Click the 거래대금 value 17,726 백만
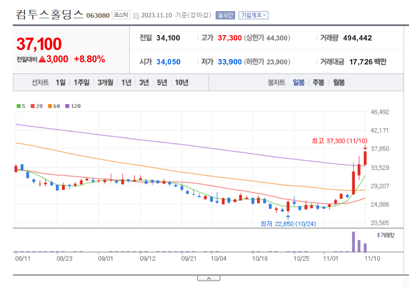This screenshot has height=287, width=409. [368, 62]
